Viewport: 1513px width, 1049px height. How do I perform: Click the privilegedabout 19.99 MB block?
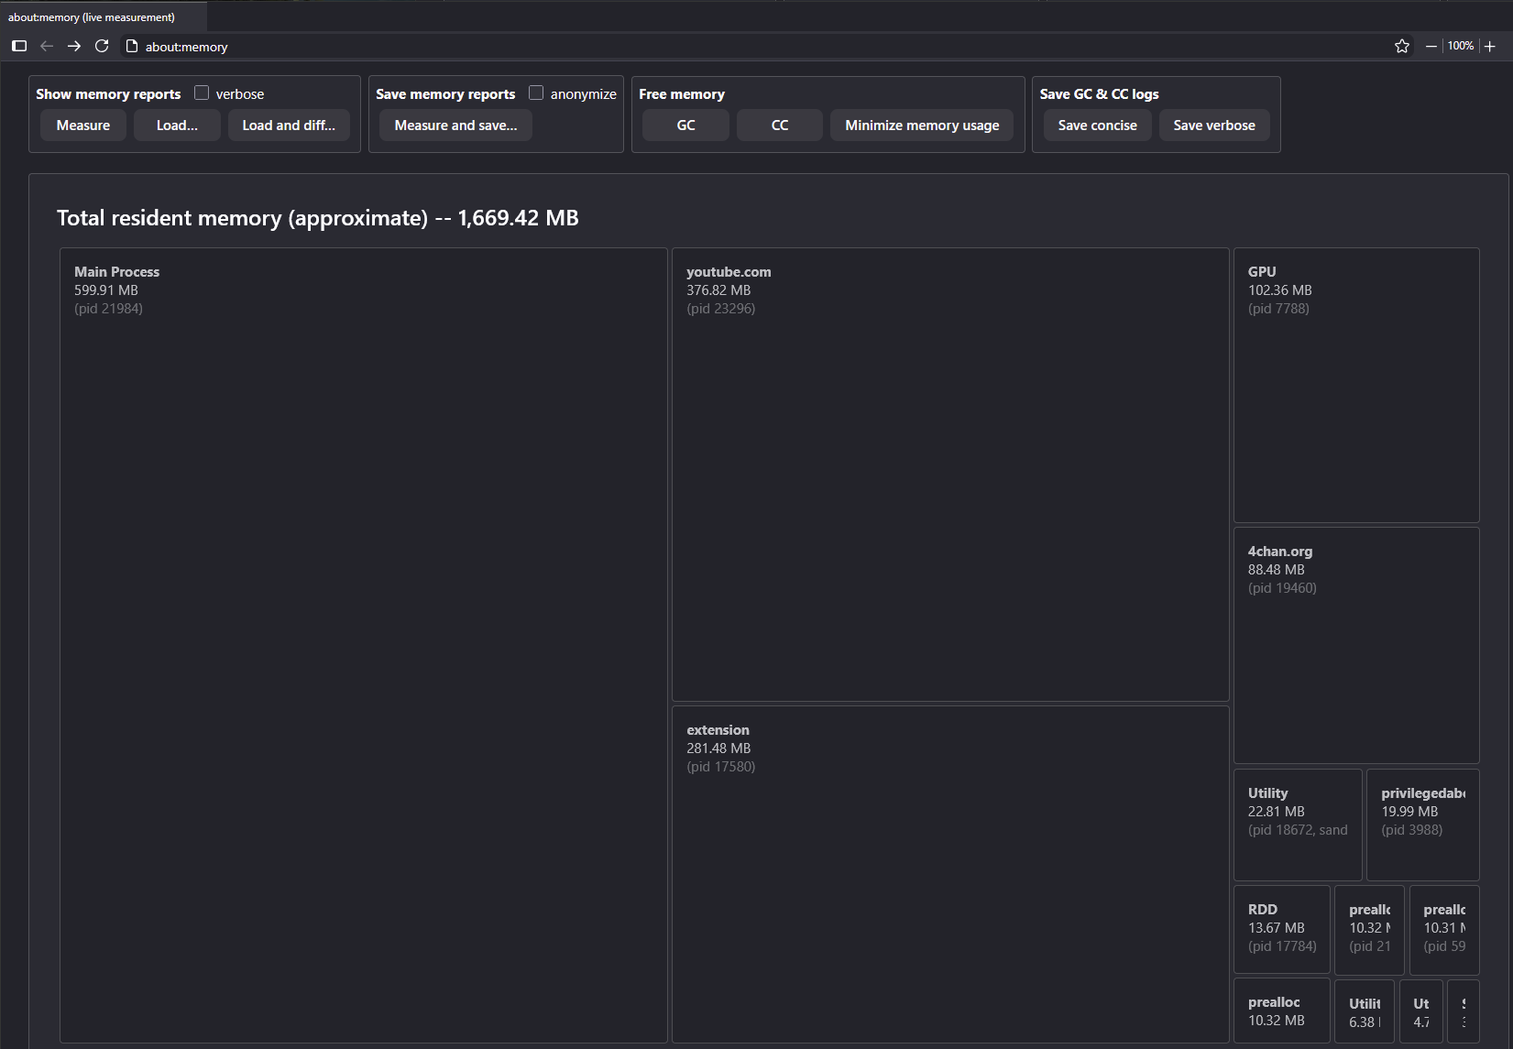click(1423, 825)
